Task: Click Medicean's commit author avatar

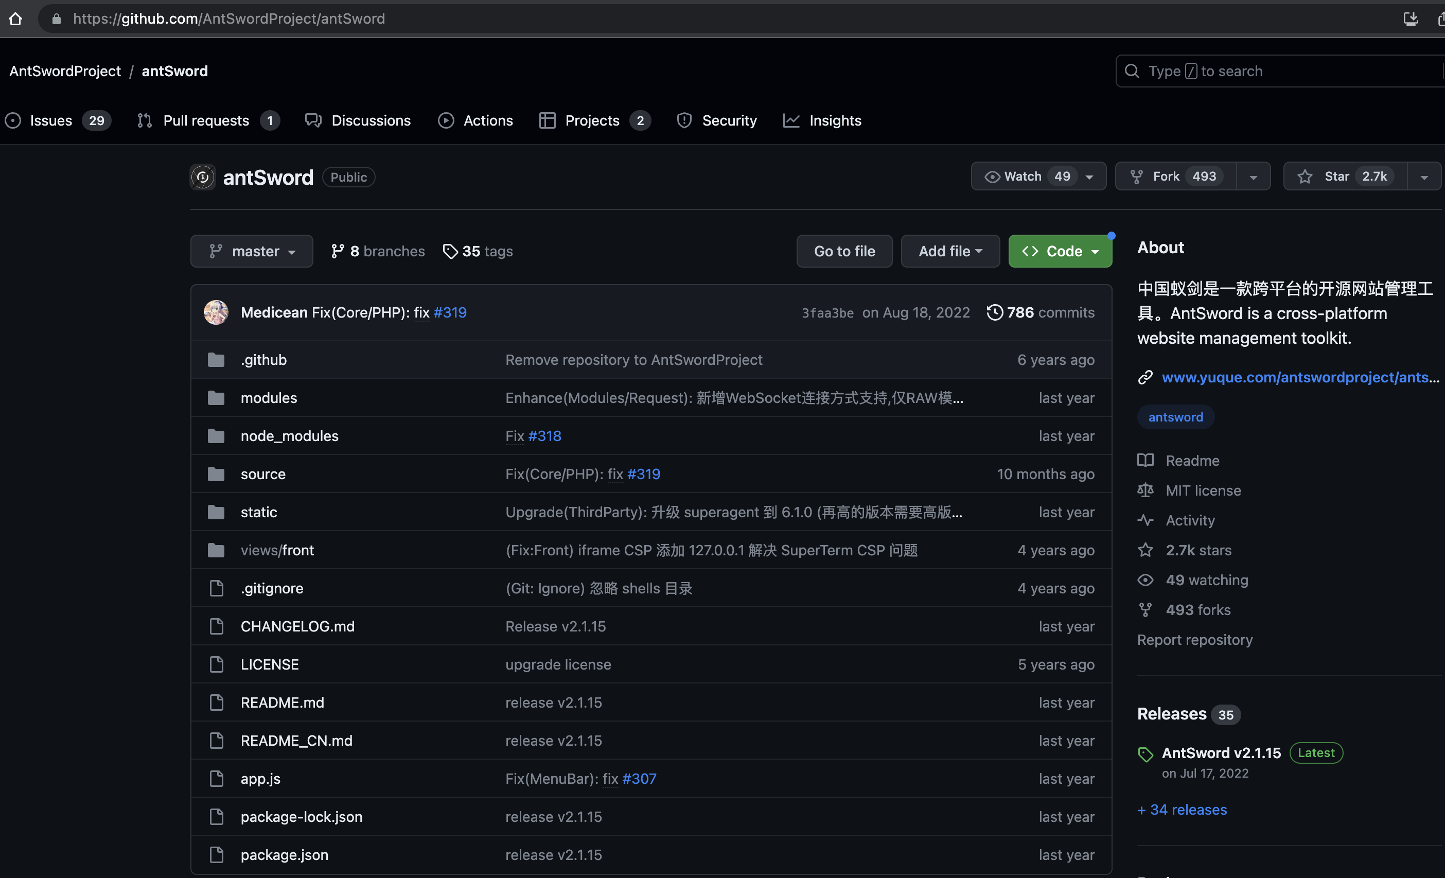Action: click(216, 312)
